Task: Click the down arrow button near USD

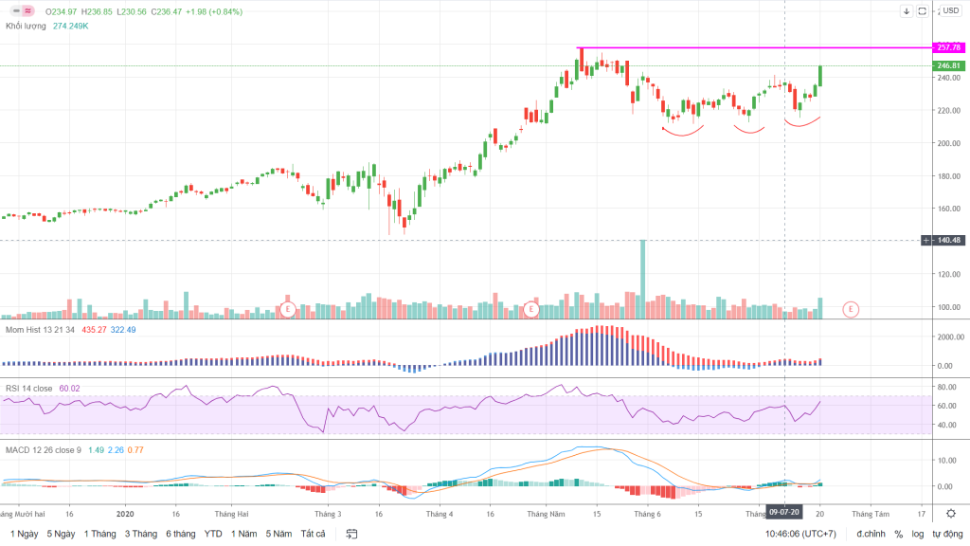Action: [907, 11]
